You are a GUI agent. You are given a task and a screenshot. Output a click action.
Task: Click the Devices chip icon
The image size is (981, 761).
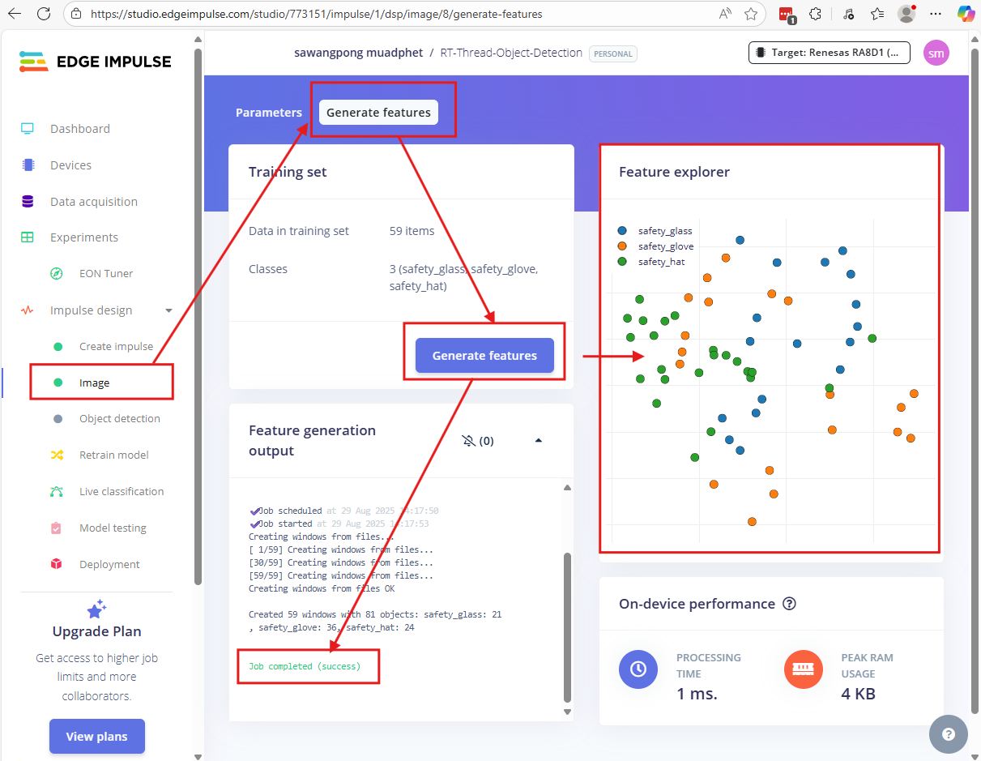28,165
